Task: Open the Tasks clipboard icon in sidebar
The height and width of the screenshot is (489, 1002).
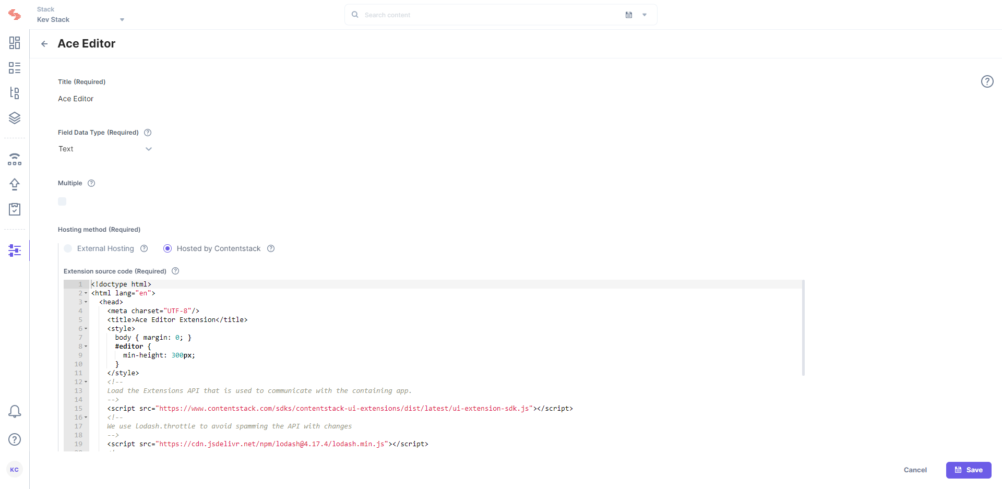Action: click(x=15, y=209)
